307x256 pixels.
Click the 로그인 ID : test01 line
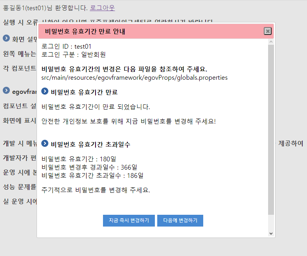[x=66, y=46]
